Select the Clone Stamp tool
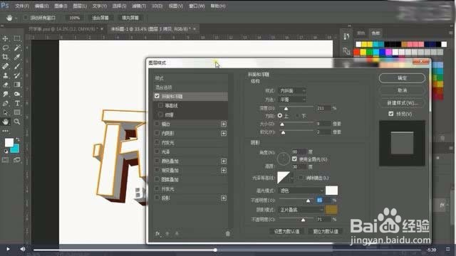The width and height of the screenshot is (456, 256). pyautogui.click(x=5, y=75)
